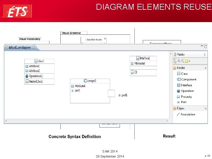Image resolution: width=212 pixels, height=159 pixels.
Task: Select the class1 node header
Action: point(39,61)
